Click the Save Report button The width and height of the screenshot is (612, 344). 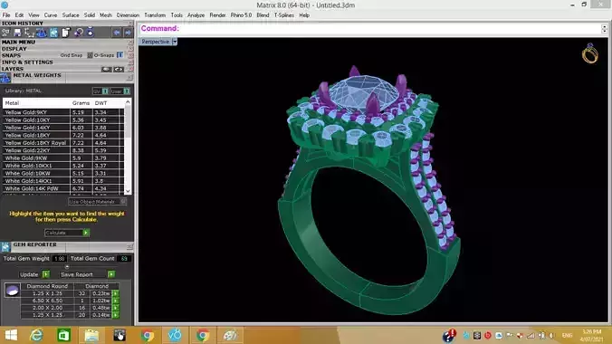click(88, 274)
